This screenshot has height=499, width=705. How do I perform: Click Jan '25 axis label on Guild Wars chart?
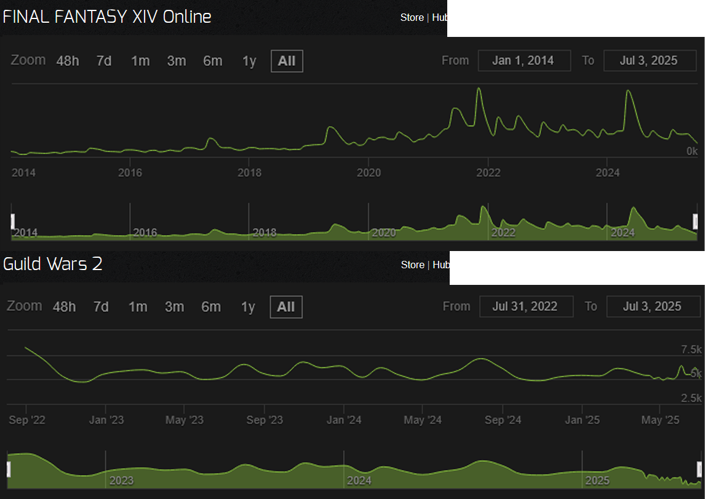tap(582, 420)
